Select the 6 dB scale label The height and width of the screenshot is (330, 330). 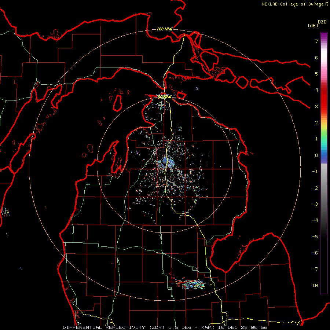[x=316, y=58]
